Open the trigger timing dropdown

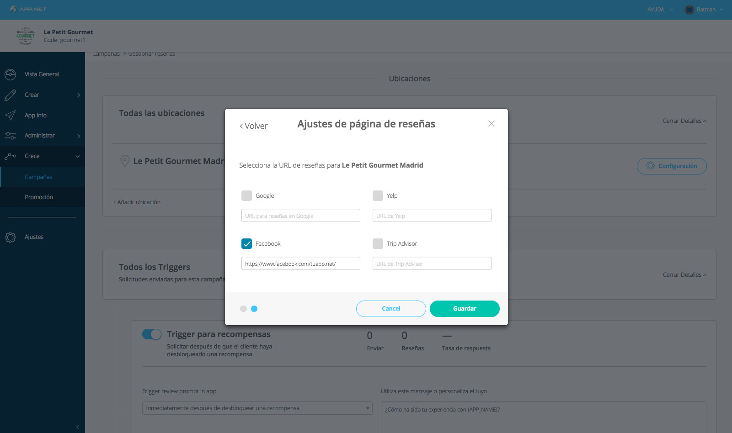(257, 408)
